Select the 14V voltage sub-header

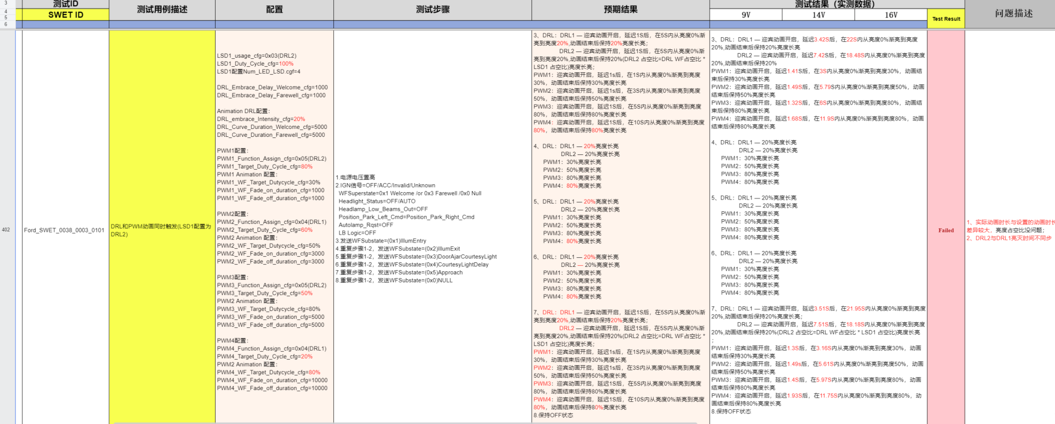pos(818,15)
